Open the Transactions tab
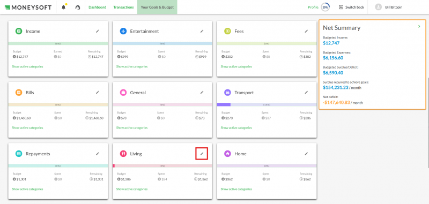 (124, 7)
